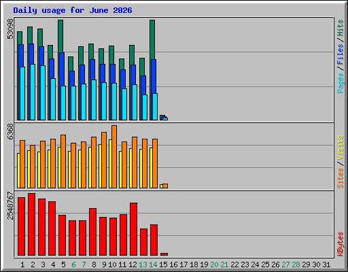Click day 12 on the date axis
The image size is (348, 272).
click(133, 265)
